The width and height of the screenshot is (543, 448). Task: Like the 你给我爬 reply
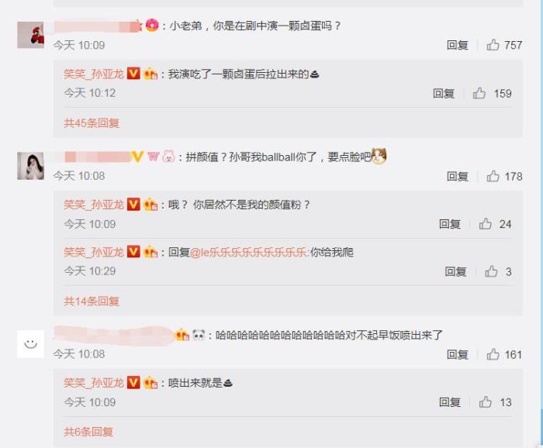click(x=491, y=271)
